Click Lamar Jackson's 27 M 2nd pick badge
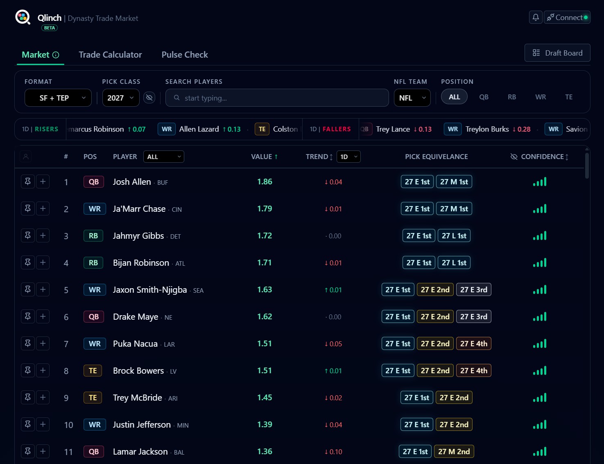The image size is (604, 464). (454, 451)
